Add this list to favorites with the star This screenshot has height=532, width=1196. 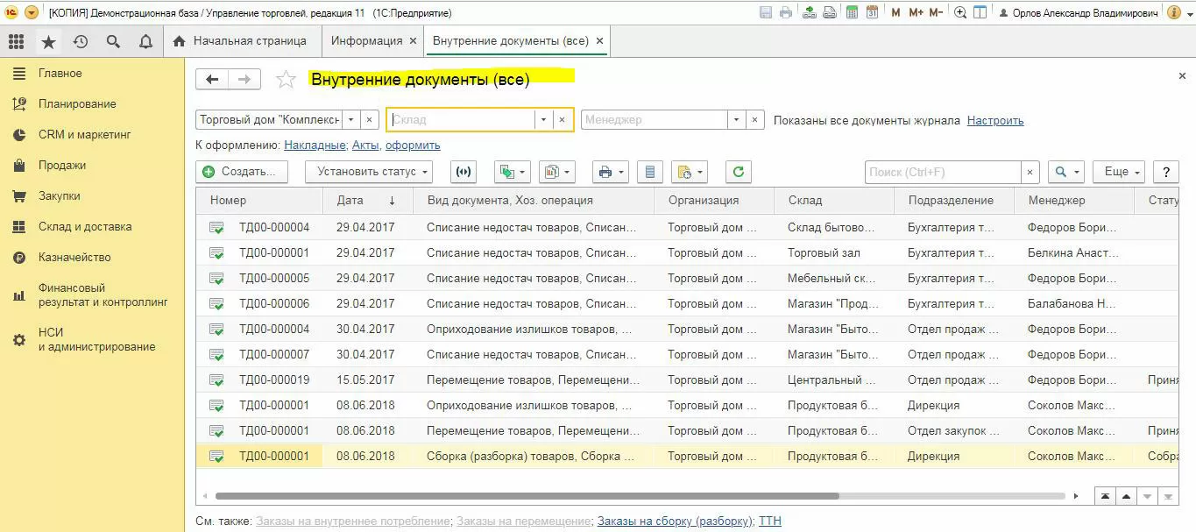coord(286,80)
